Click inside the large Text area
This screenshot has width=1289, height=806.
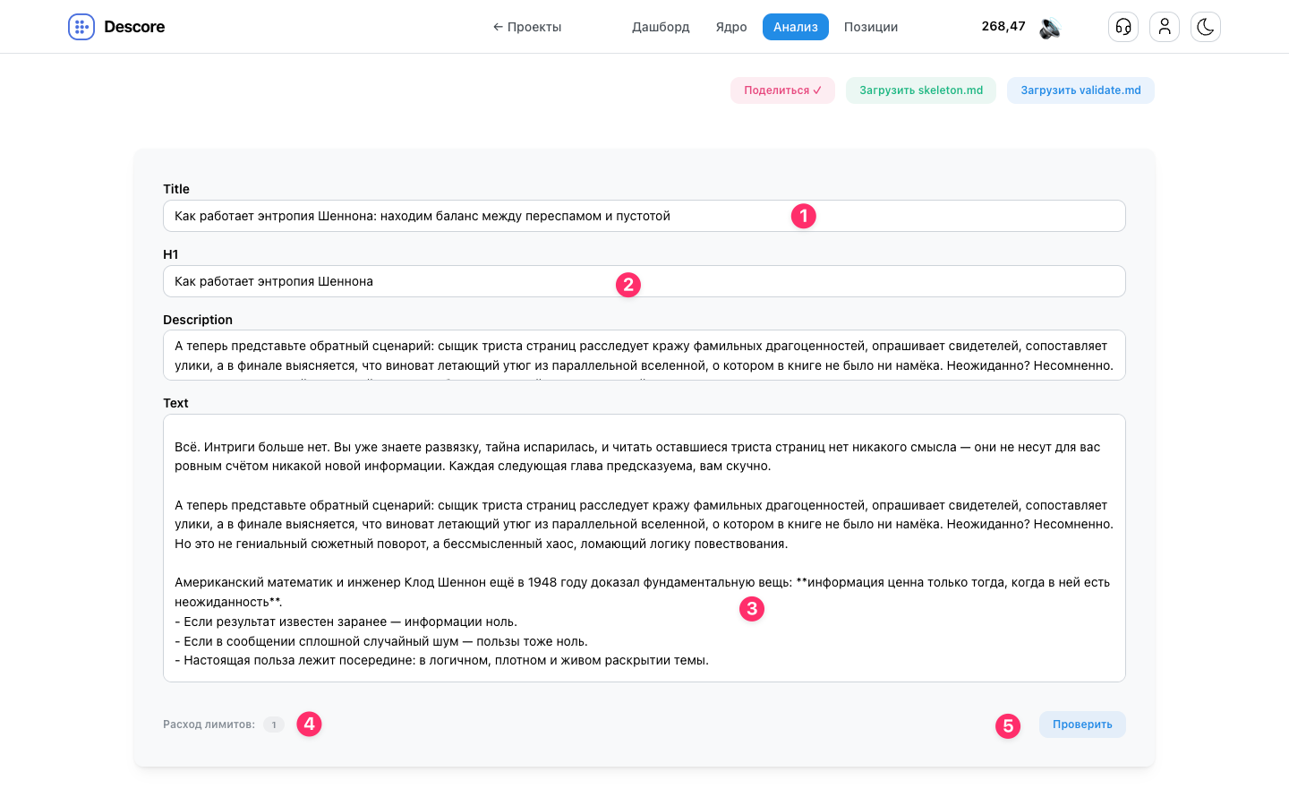pos(644,548)
